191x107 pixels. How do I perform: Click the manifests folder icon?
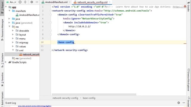[x=13, y=11]
